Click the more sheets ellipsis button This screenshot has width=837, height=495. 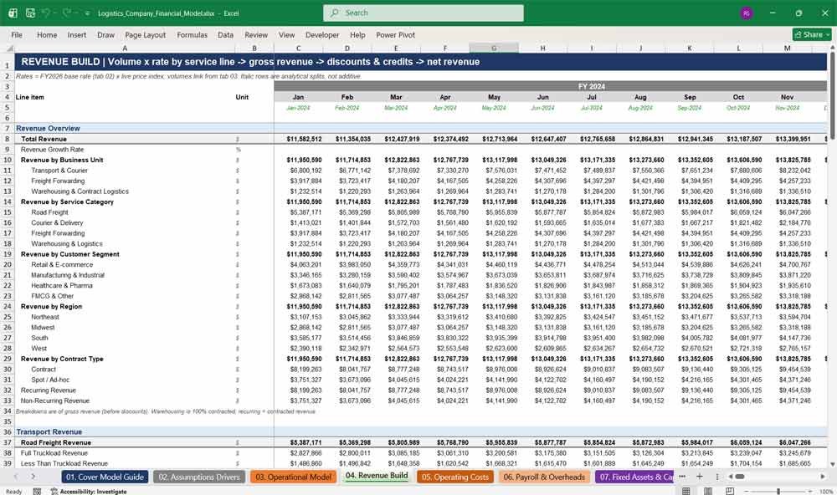(682, 477)
